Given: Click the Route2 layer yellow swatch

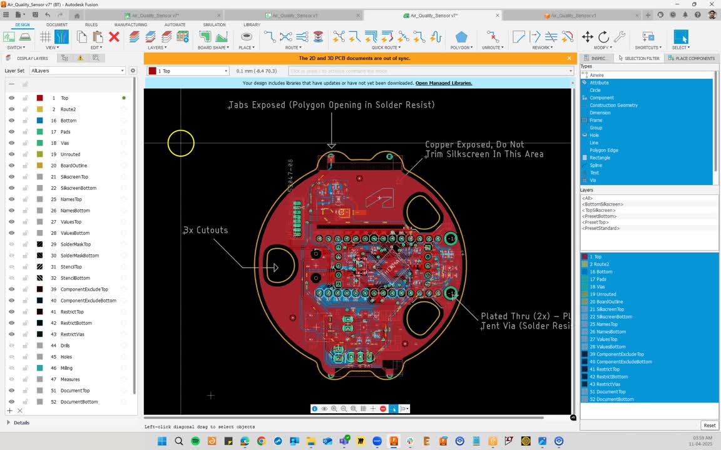Looking at the screenshot, I should pos(40,109).
